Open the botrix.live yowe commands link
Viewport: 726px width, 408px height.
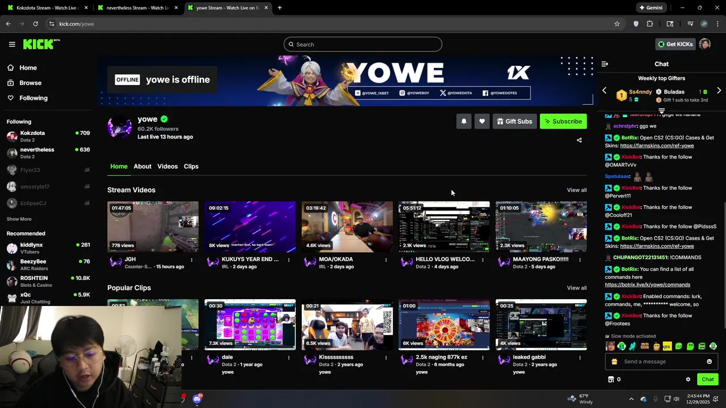coord(647,284)
